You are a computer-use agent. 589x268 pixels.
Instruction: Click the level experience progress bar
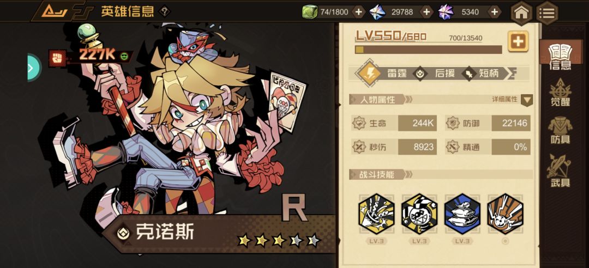pyautogui.click(x=428, y=50)
